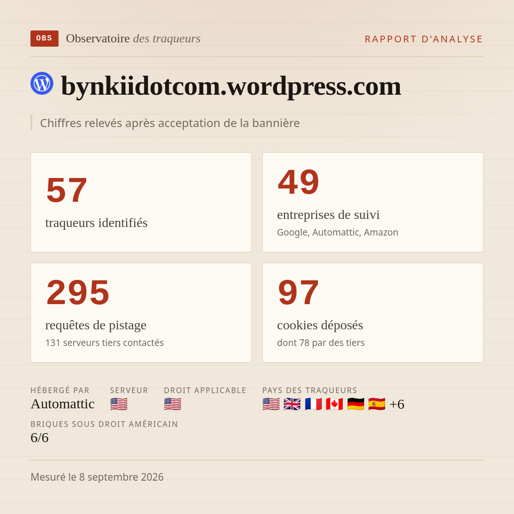Screen dimensions: 514x514
Task: Click the French flag icon
Action: 313,404
